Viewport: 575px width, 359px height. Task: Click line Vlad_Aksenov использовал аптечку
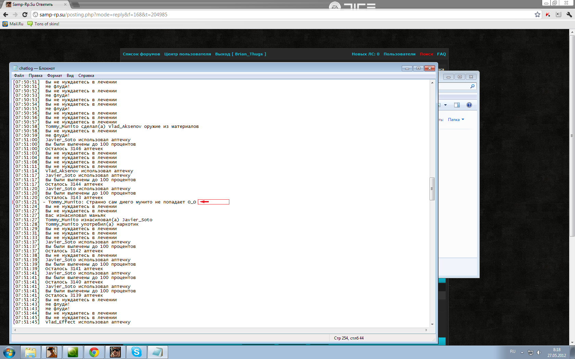point(73,171)
